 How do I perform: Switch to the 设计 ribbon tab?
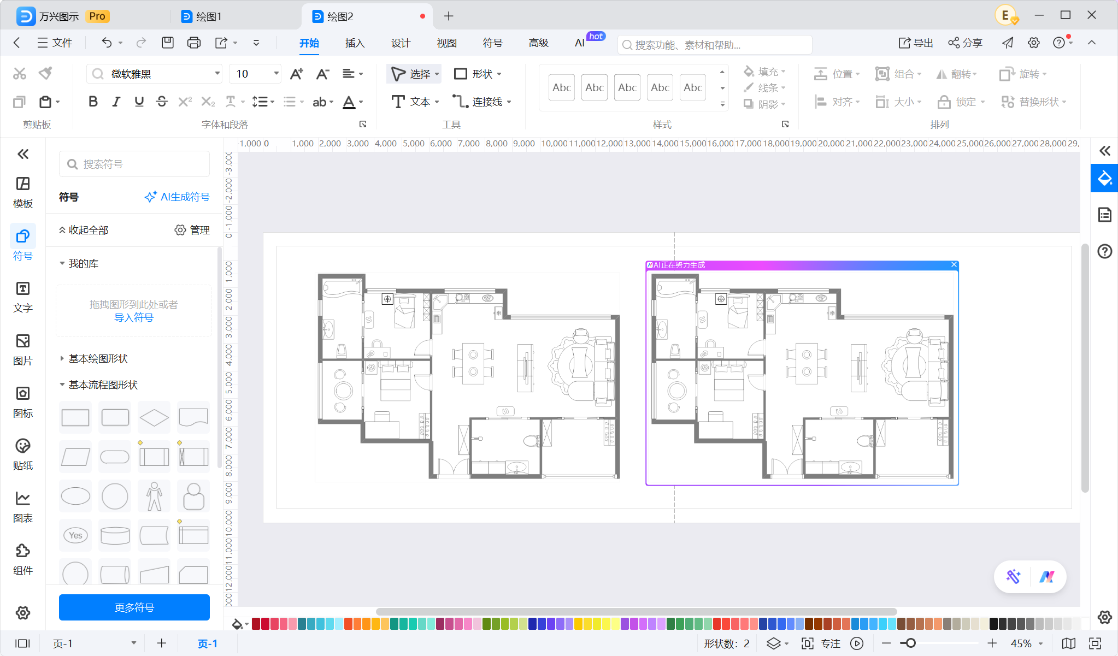coord(401,43)
